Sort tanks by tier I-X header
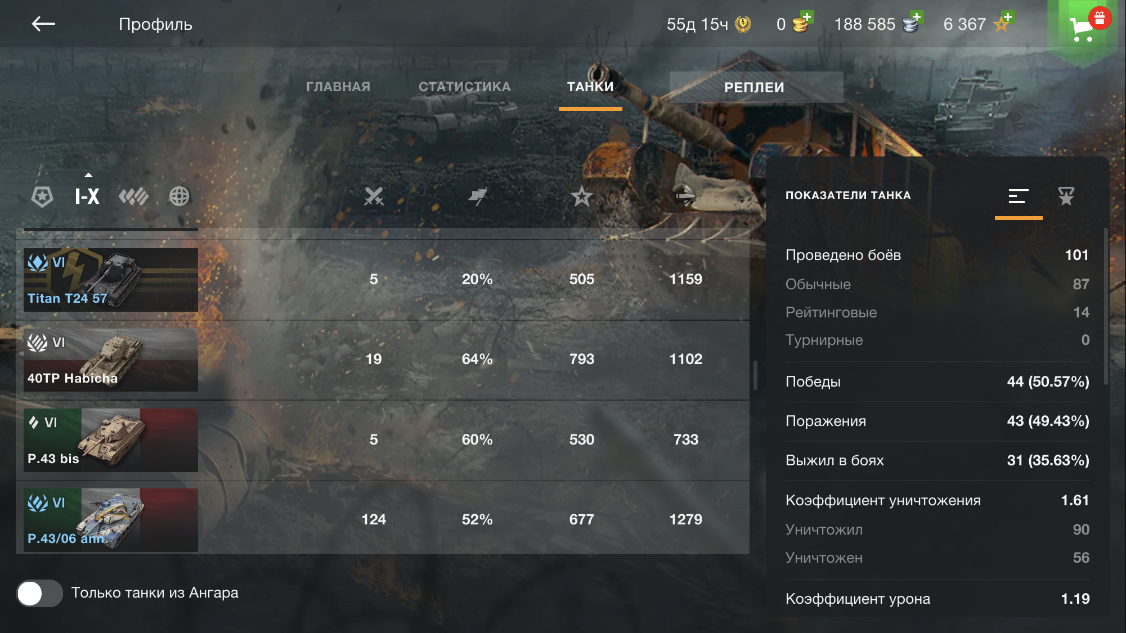 point(87,196)
